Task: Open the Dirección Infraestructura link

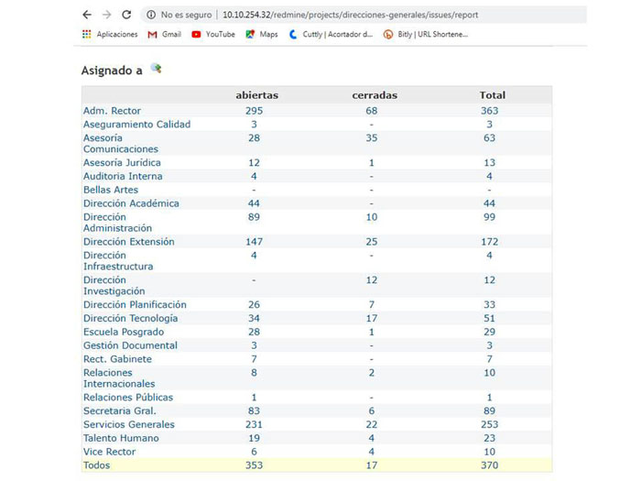Action: click(x=118, y=261)
